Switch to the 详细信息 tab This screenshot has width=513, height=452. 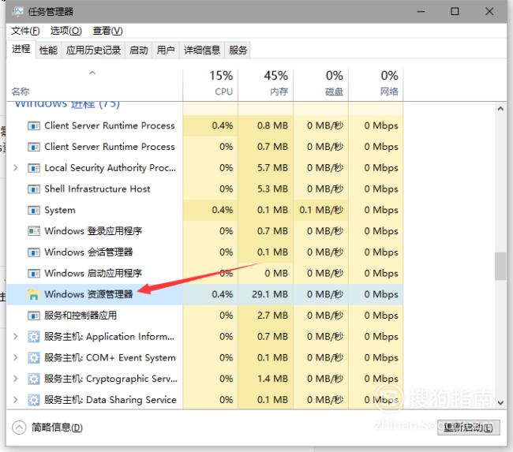202,50
